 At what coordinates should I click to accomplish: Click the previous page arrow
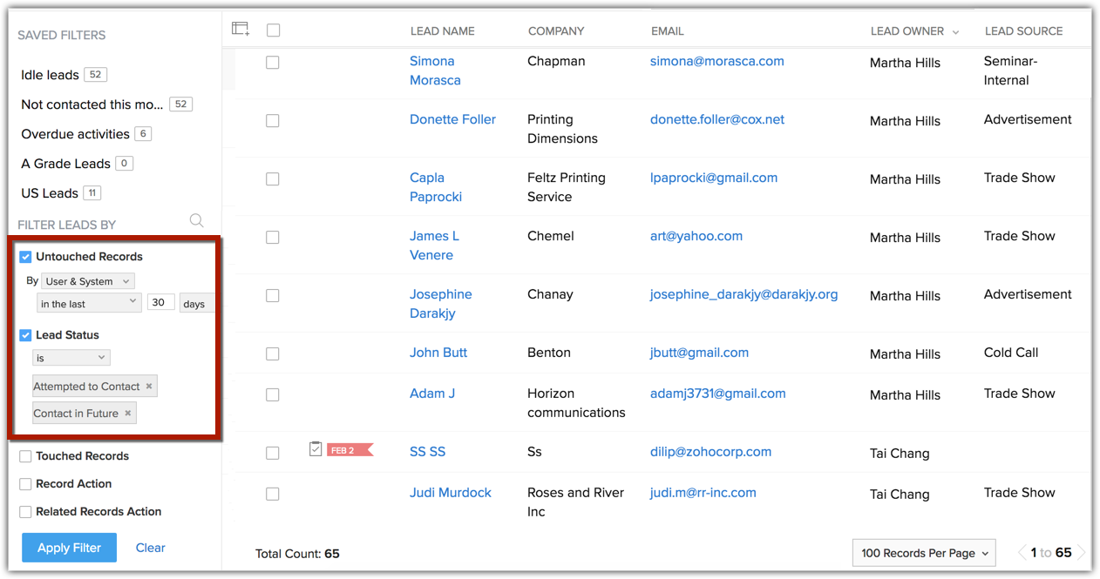point(1021,552)
